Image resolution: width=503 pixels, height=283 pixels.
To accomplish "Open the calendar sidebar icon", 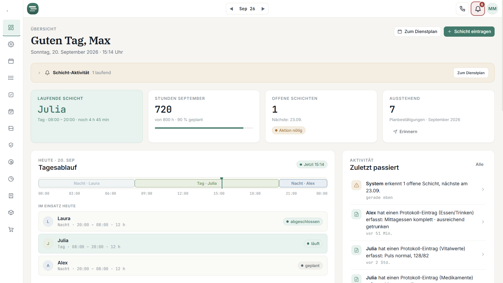I will point(11,61).
